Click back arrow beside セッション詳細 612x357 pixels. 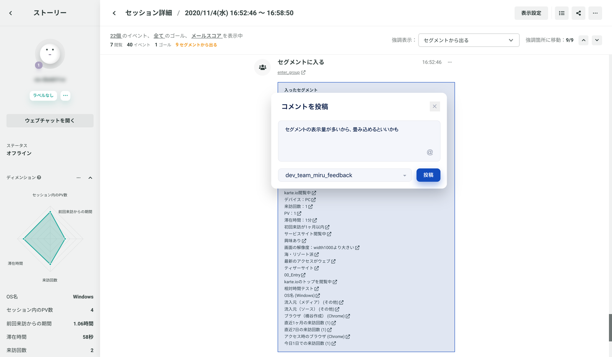[x=114, y=13]
